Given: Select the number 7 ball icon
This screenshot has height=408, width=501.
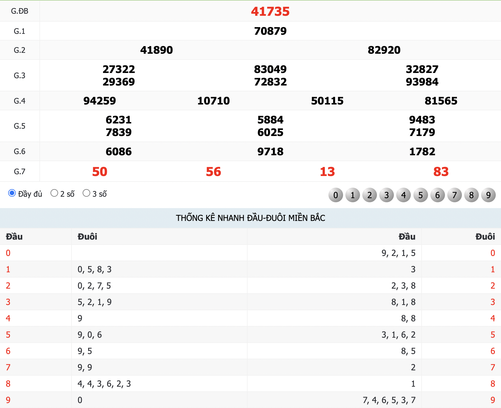Looking at the screenshot, I should [455, 195].
